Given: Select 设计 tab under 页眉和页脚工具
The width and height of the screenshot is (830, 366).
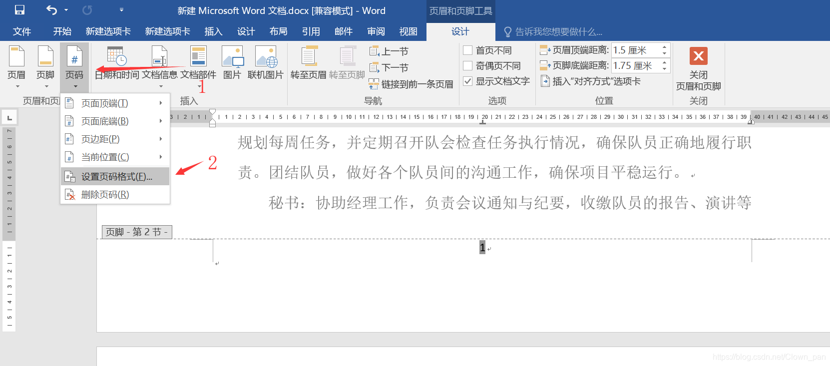Looking at the screenshot, I should coord(460,31).
